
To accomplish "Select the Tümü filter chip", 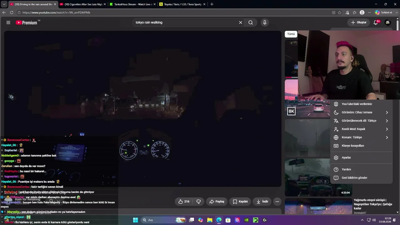I will (291, 34).
